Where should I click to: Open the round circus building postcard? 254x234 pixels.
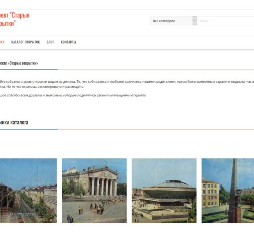tap(164, 191)
